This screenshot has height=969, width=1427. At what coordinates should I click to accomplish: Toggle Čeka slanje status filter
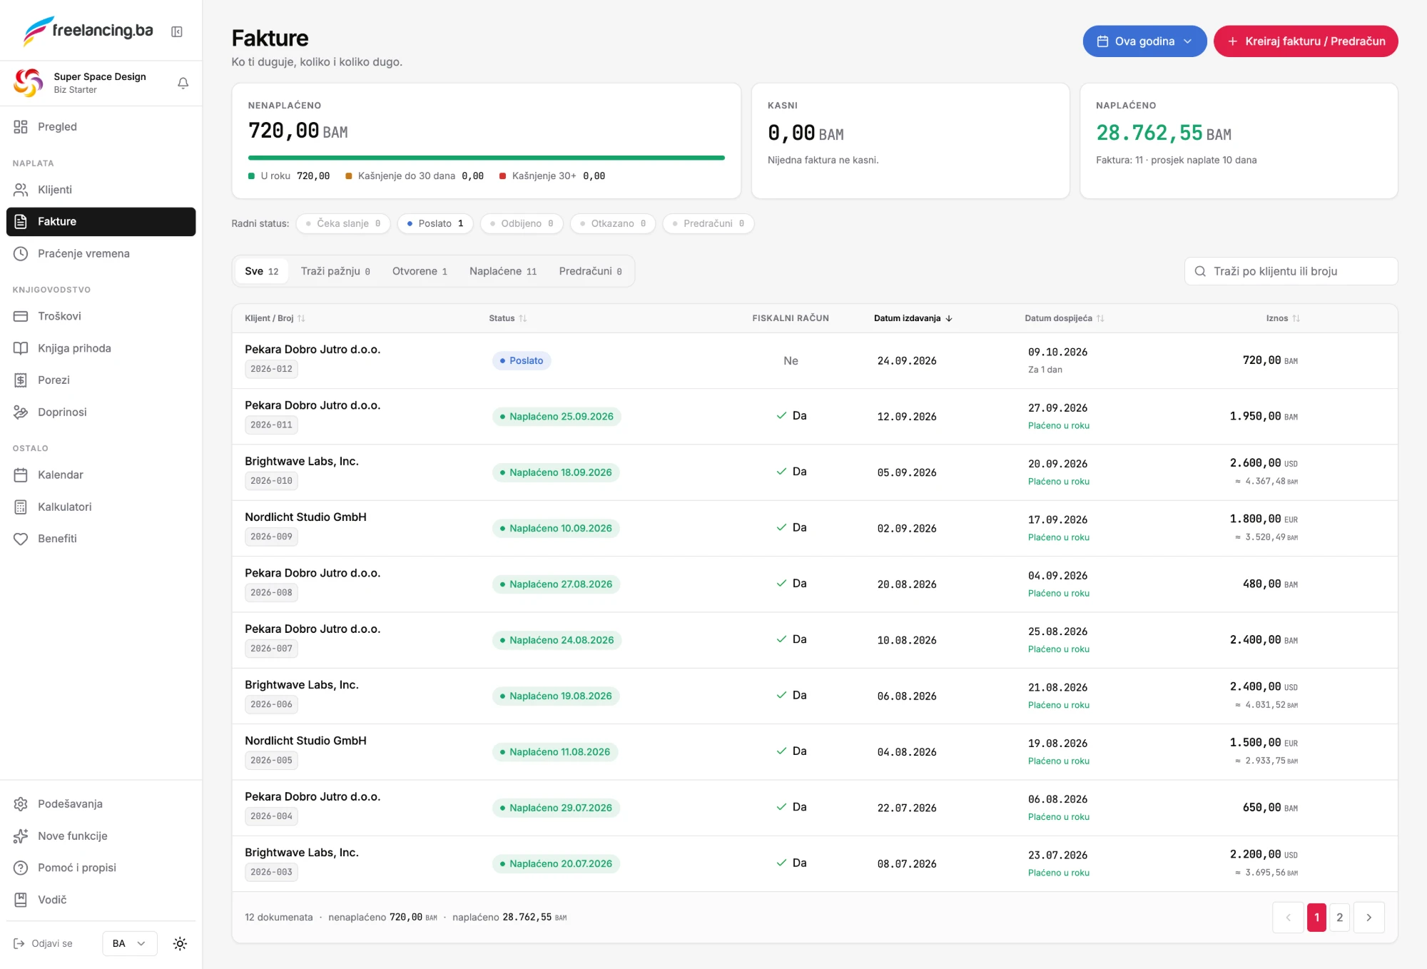pos(343,223)
